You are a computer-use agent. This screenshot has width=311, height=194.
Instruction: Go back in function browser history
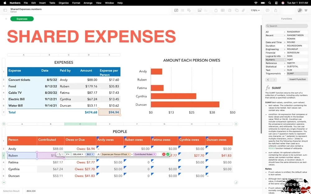pyautogui.click(x=268, y=79)
